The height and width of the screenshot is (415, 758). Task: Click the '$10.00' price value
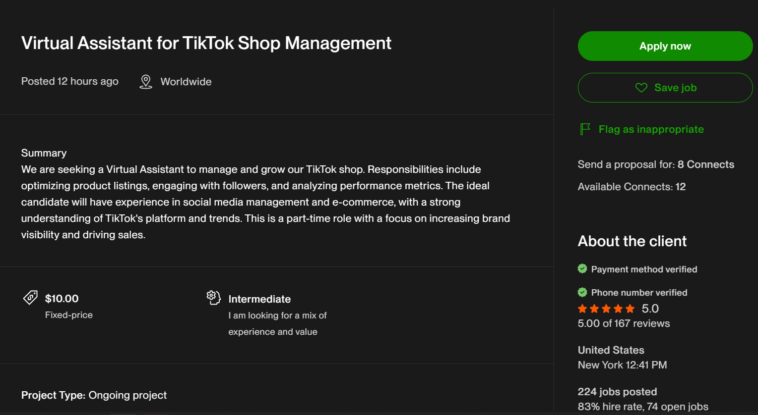(x=62, y=299)
